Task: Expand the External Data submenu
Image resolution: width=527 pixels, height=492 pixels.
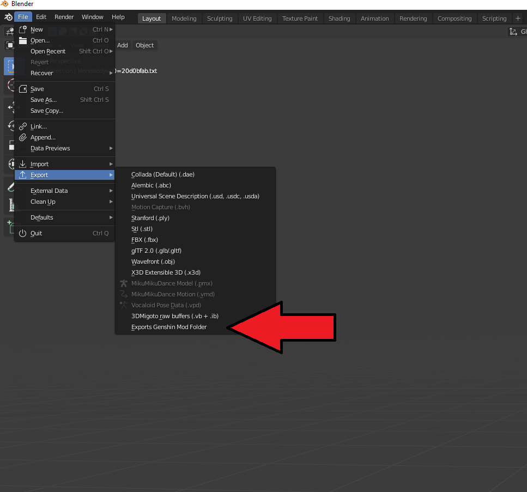Action: coord(64,191)
